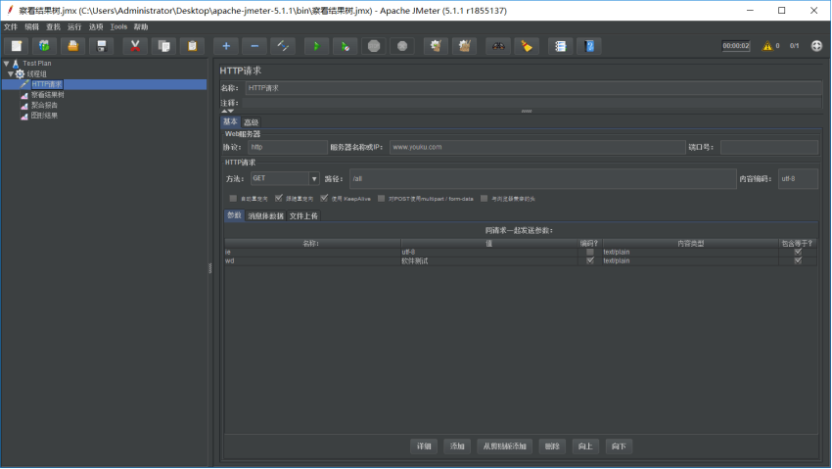Toggle URL encode checkbox for ie row

pos(589,252)
